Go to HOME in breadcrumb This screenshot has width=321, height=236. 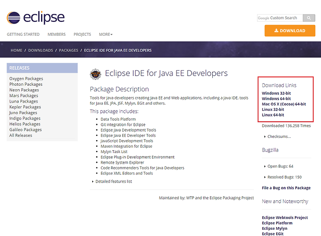tap(16, 50)
